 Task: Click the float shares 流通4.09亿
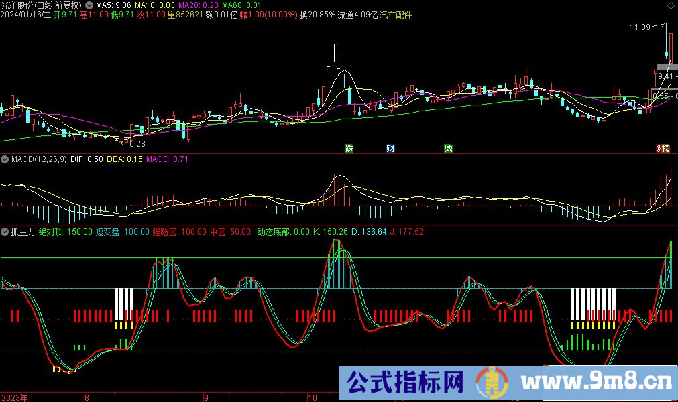[x=357, y=15]
